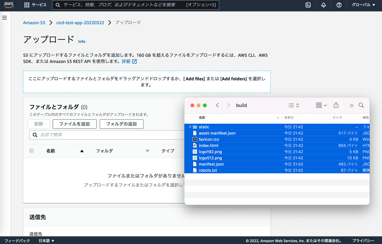
Task: Click the Info link beside アップロード
Action: point(82,41)
